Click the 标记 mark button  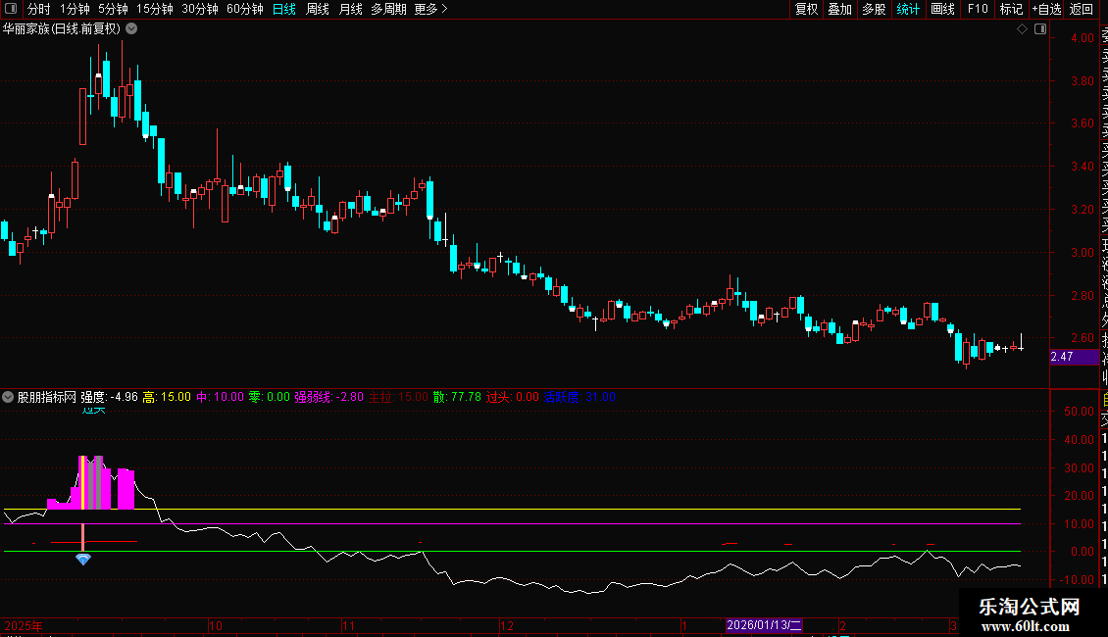pyautogui.click(x=1011, y=9)
